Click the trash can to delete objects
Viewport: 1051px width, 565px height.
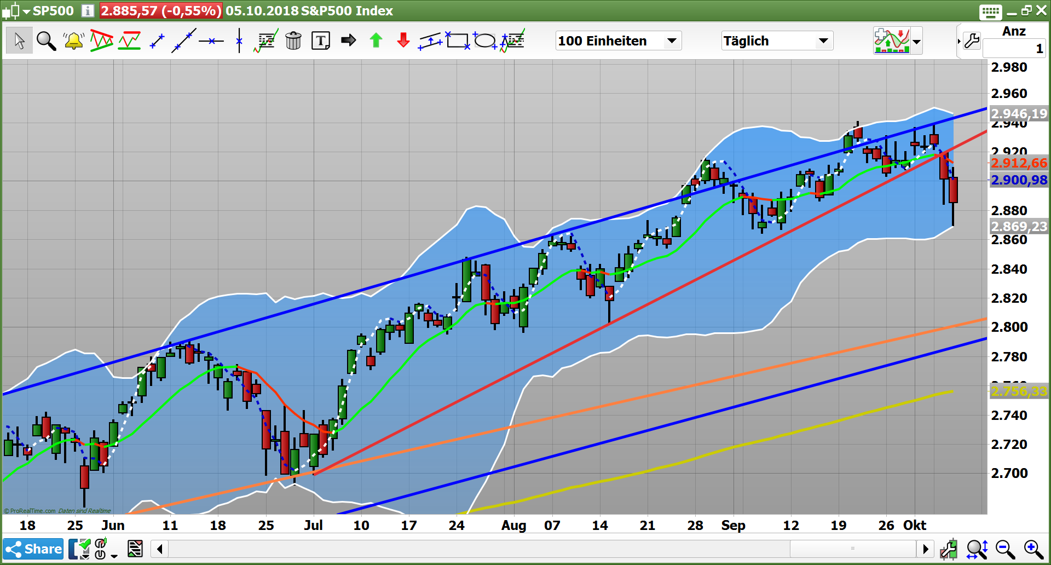tap(293, 41)
